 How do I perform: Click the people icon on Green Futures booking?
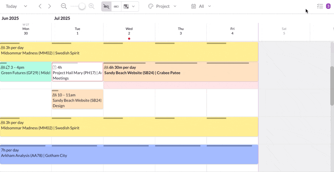[x=3, y=67]
